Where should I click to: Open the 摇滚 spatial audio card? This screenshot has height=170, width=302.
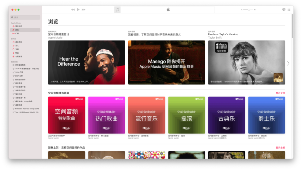pyautogui.click(x=187, y=115)
